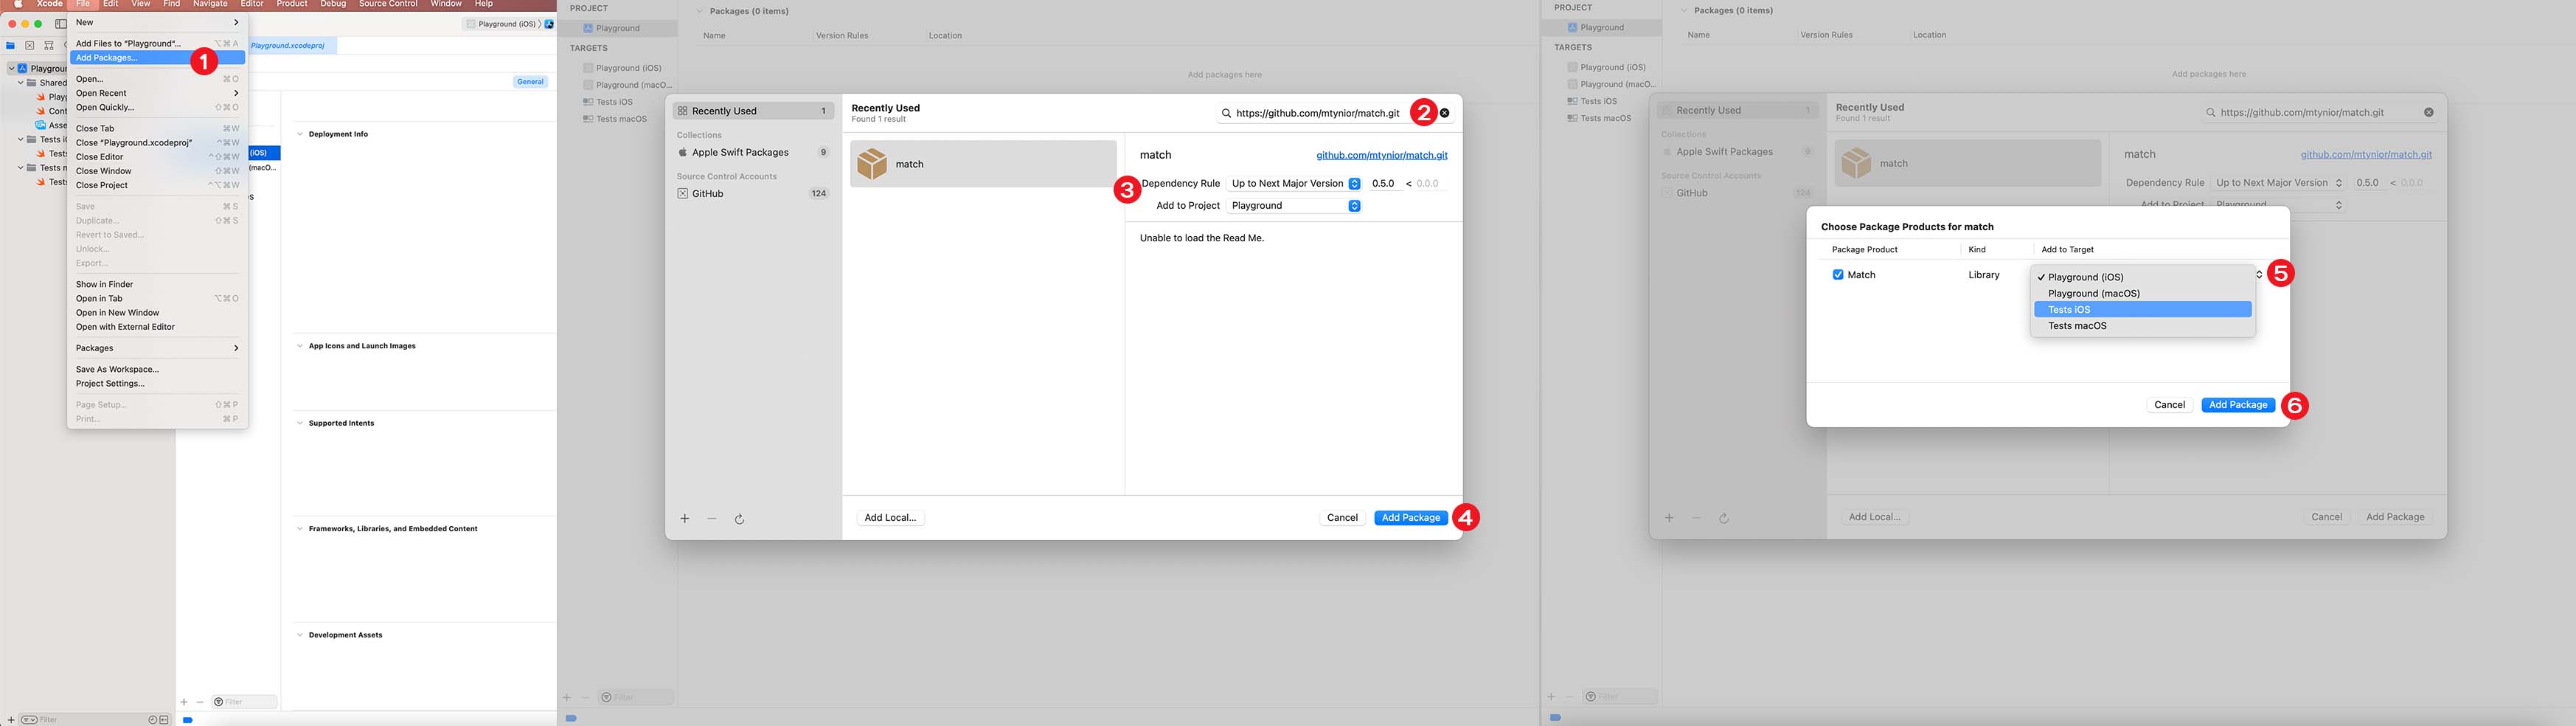Clear the package URL search in middle screenshot
The image size is (2576, 726).
click(1444, 113)
